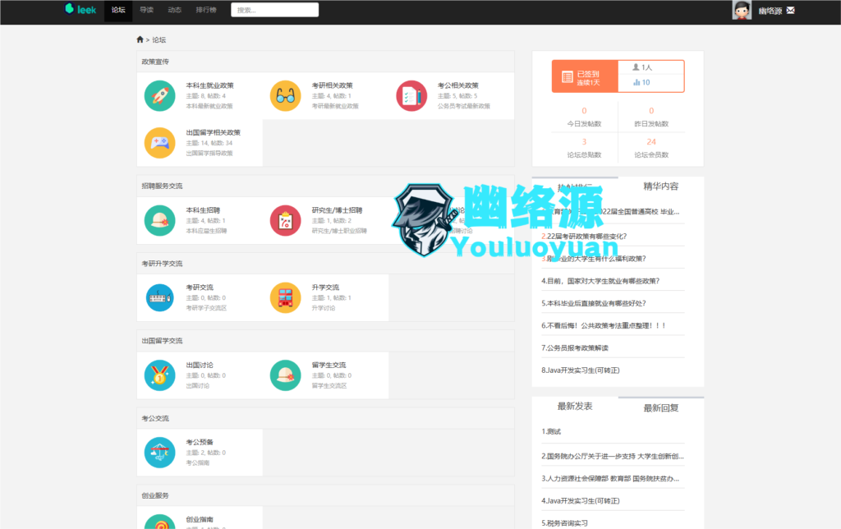Click the 论坛 breadcrumb link
Image resolution: width=841 pixels, height=529 pixels.
159,39
